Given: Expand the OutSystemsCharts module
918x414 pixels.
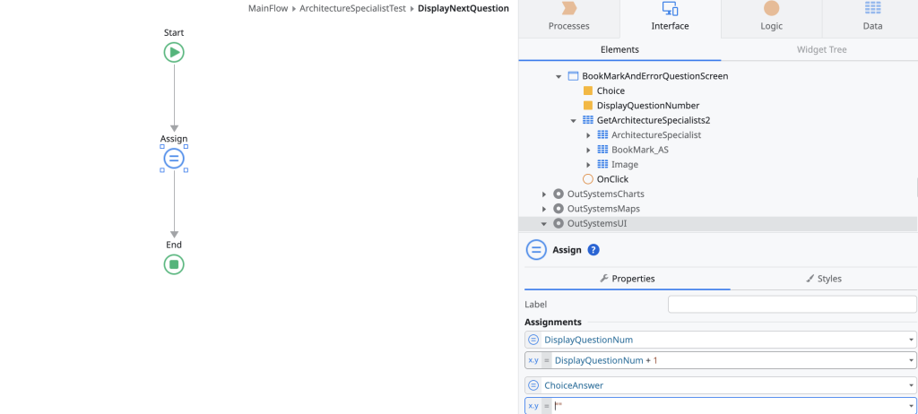Looking at the screenshot, I should click(x=544, y=194).
